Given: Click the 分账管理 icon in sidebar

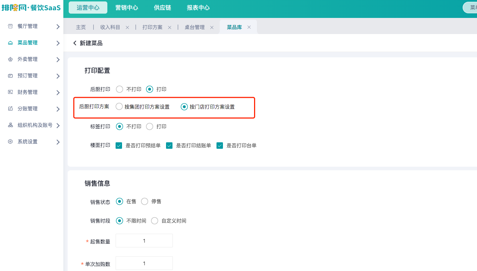Looking at the screenshot, I should coord(10,109).
